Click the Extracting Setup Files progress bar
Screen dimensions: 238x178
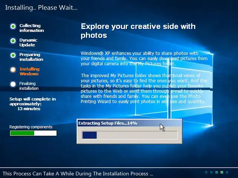(130, 135)
